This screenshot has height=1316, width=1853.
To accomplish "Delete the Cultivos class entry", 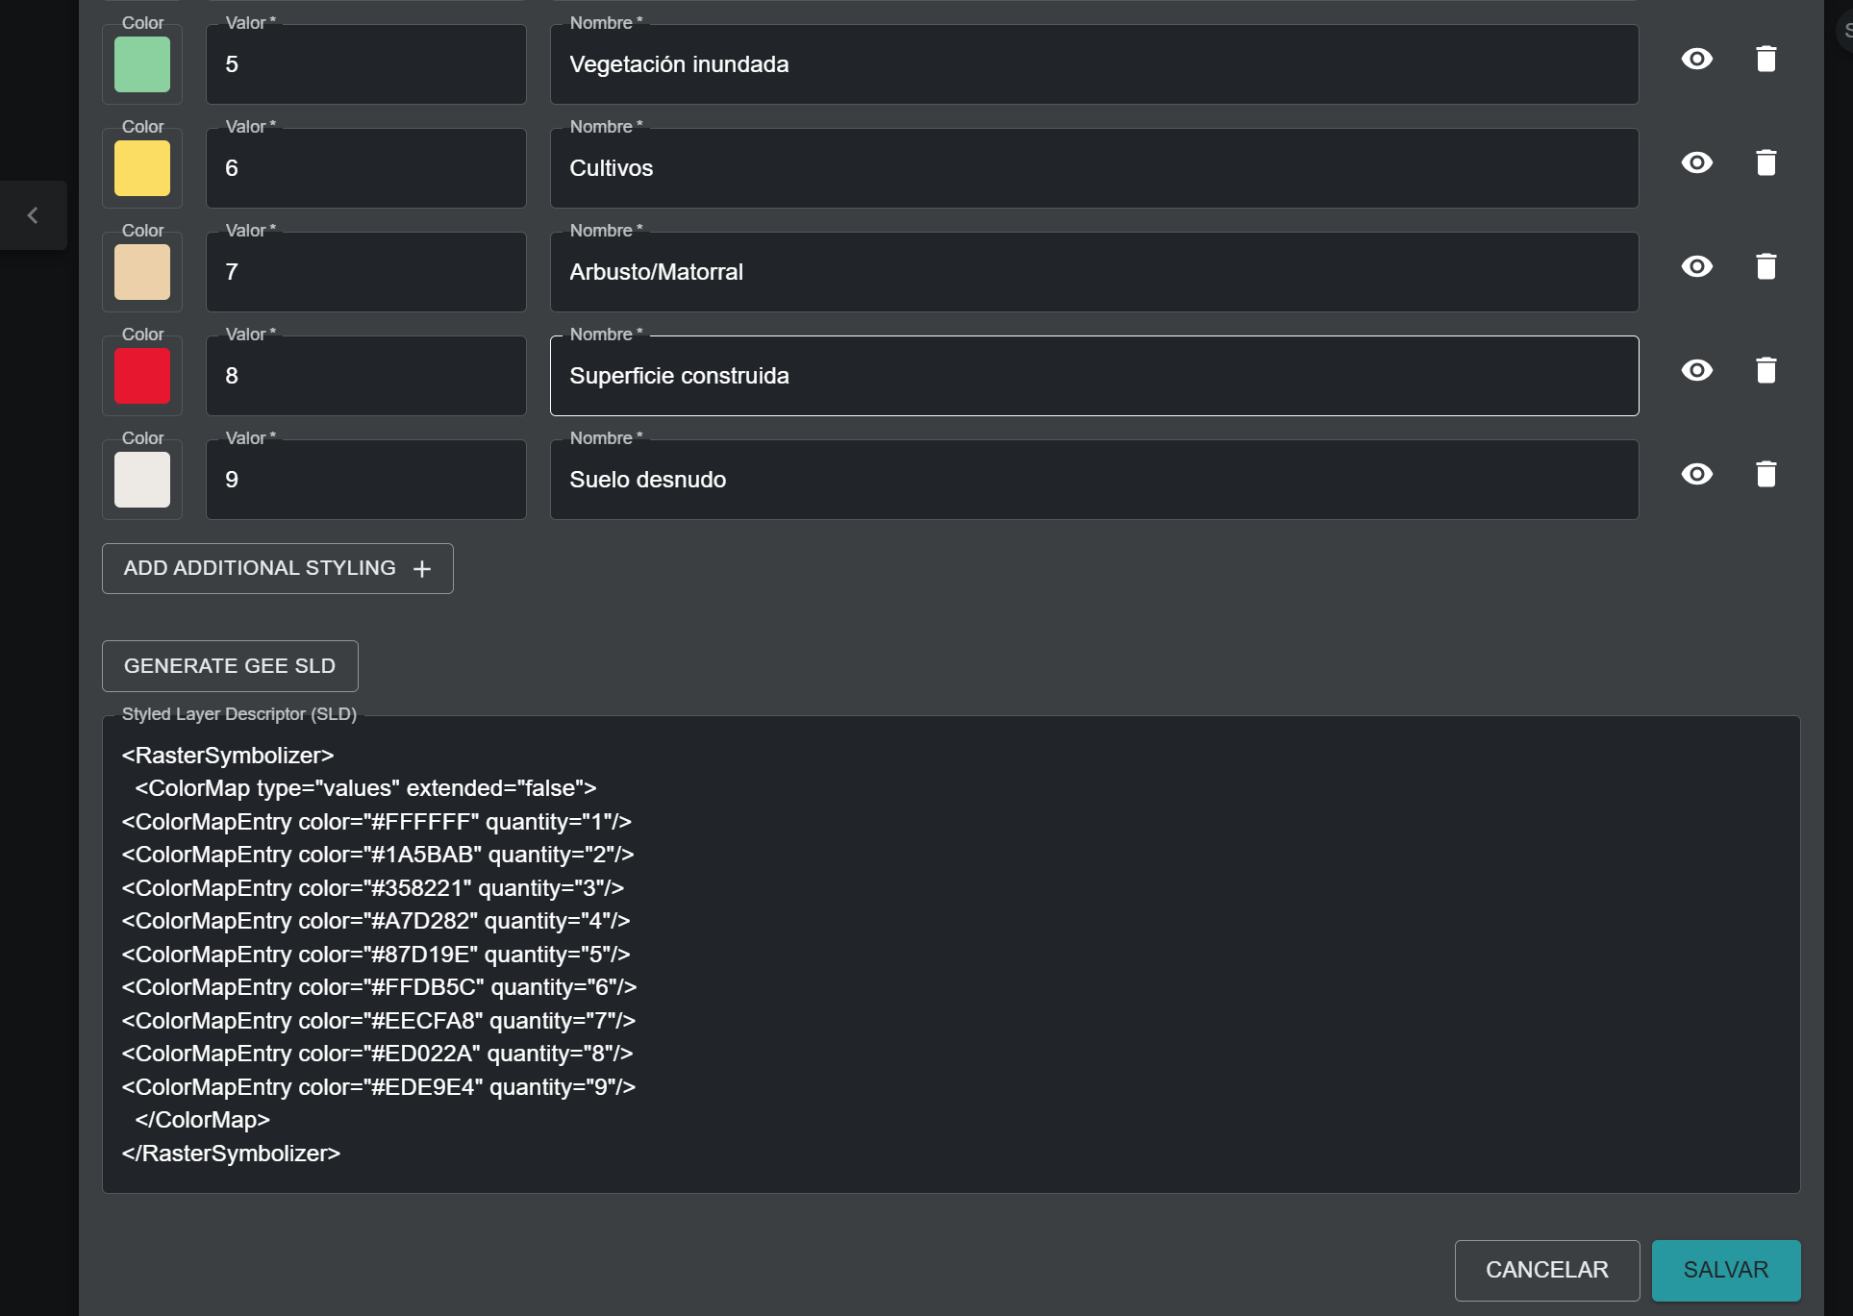I will 1765,163.
